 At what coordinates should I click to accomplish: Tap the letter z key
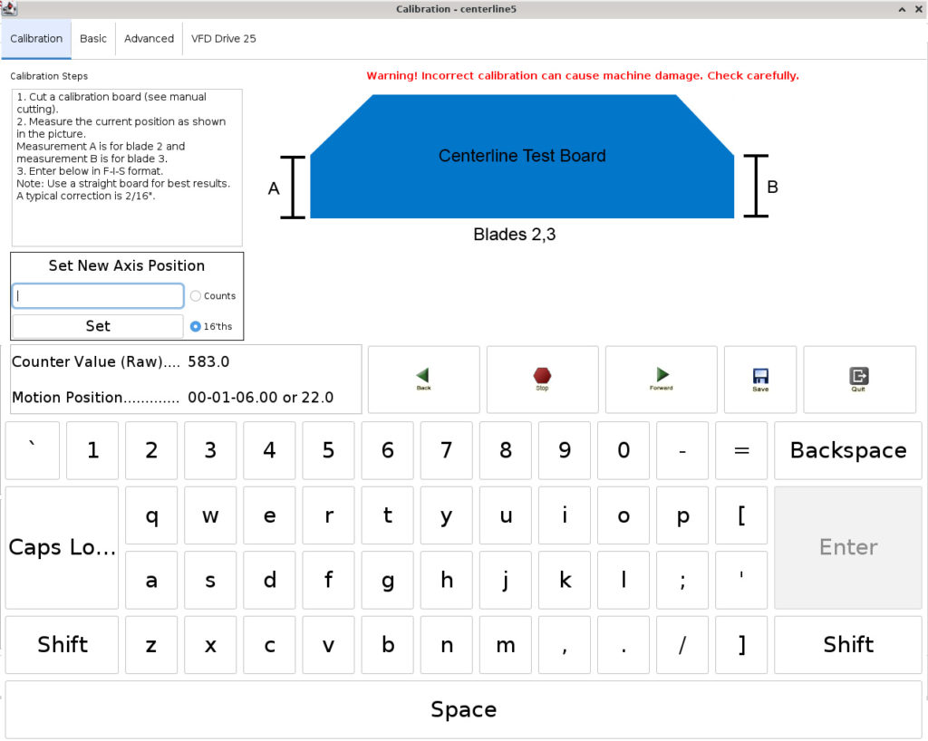[151, 645]
